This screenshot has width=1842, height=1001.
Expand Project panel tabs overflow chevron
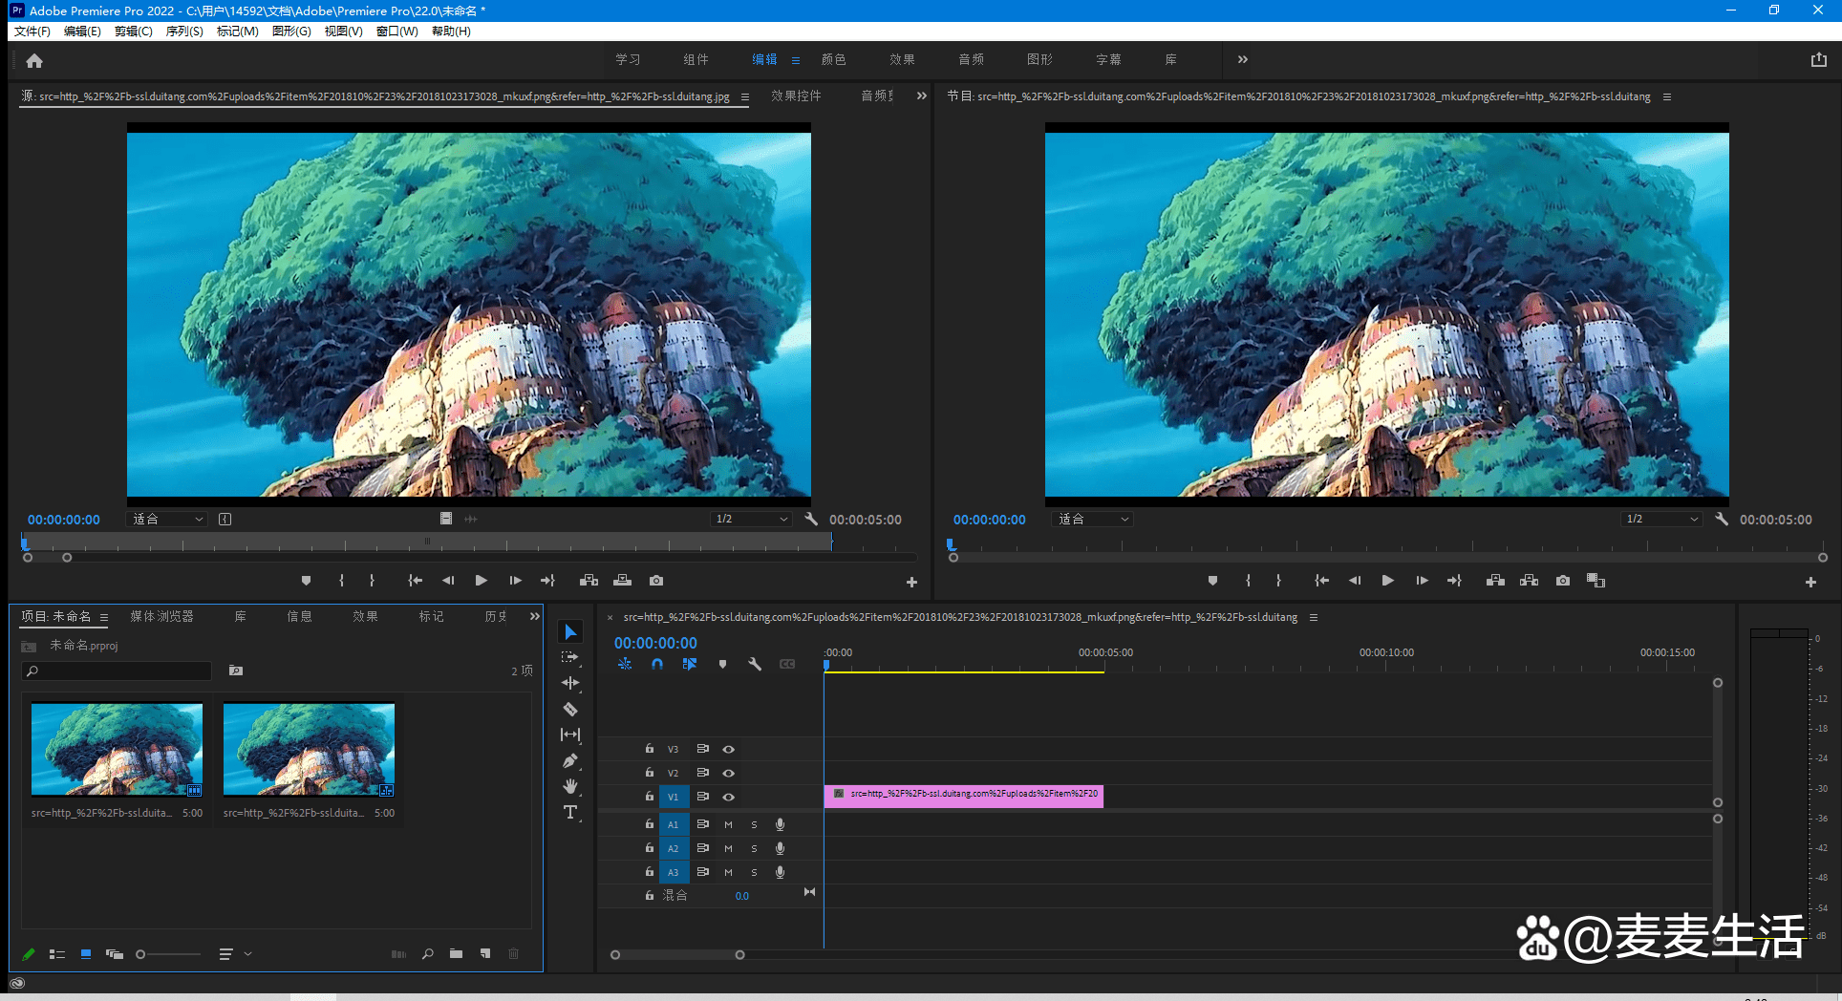click(535, 616)
